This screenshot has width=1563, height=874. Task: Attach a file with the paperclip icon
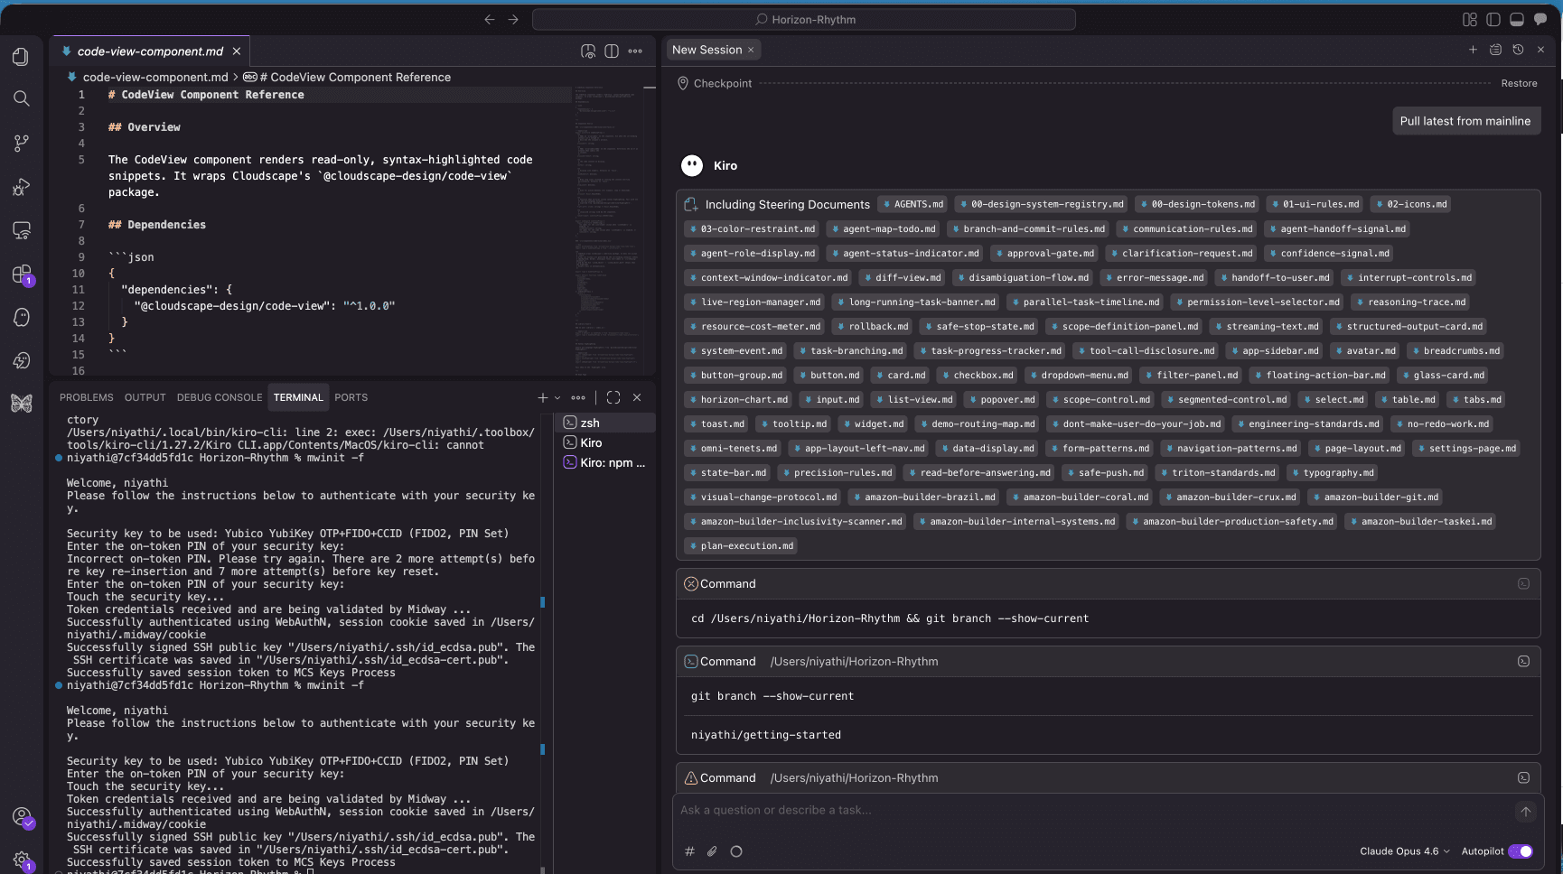click(712, 851)
